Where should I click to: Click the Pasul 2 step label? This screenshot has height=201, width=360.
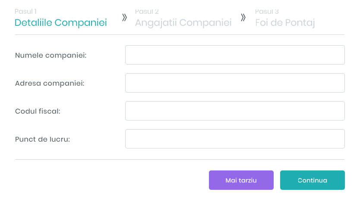tap(146, 11)
